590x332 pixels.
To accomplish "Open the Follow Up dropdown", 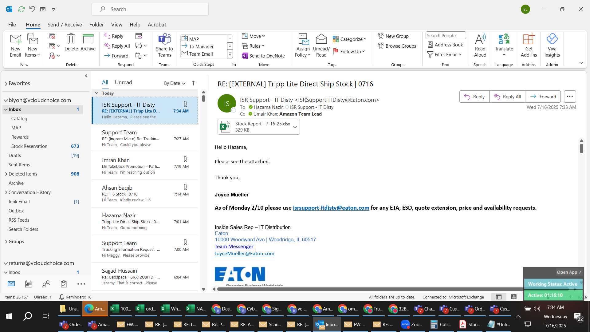I will click(349, 51).
